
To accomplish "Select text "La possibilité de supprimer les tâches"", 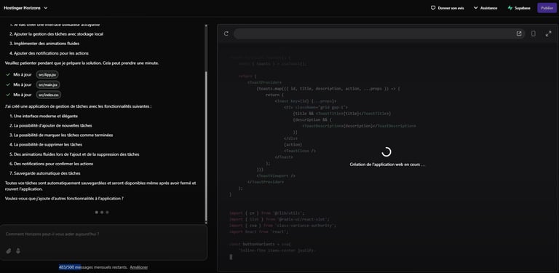I will [x=48, y=145].
